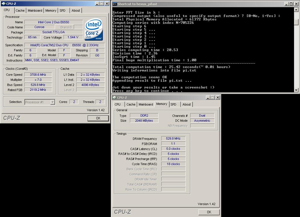Click the Cycle Time value '18 clocks'

click(173, 164)
